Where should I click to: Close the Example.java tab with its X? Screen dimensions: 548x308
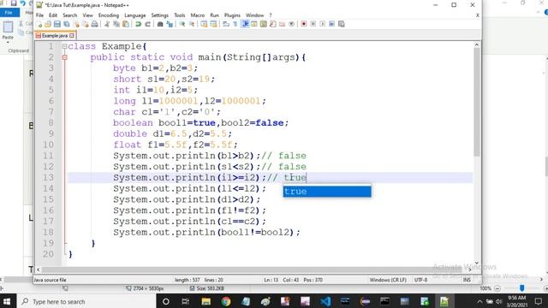[72, 36]
